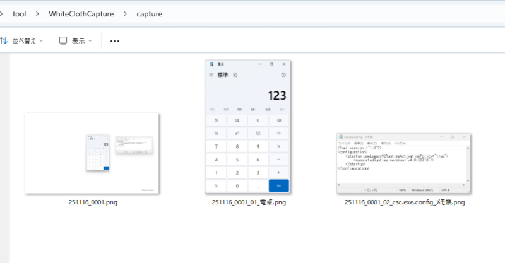This screenshot has height=263, width=505.
Task: Click the 251116_0001_01_電卓.png file name
Action: pyautogui.click(x=249, y=203)
